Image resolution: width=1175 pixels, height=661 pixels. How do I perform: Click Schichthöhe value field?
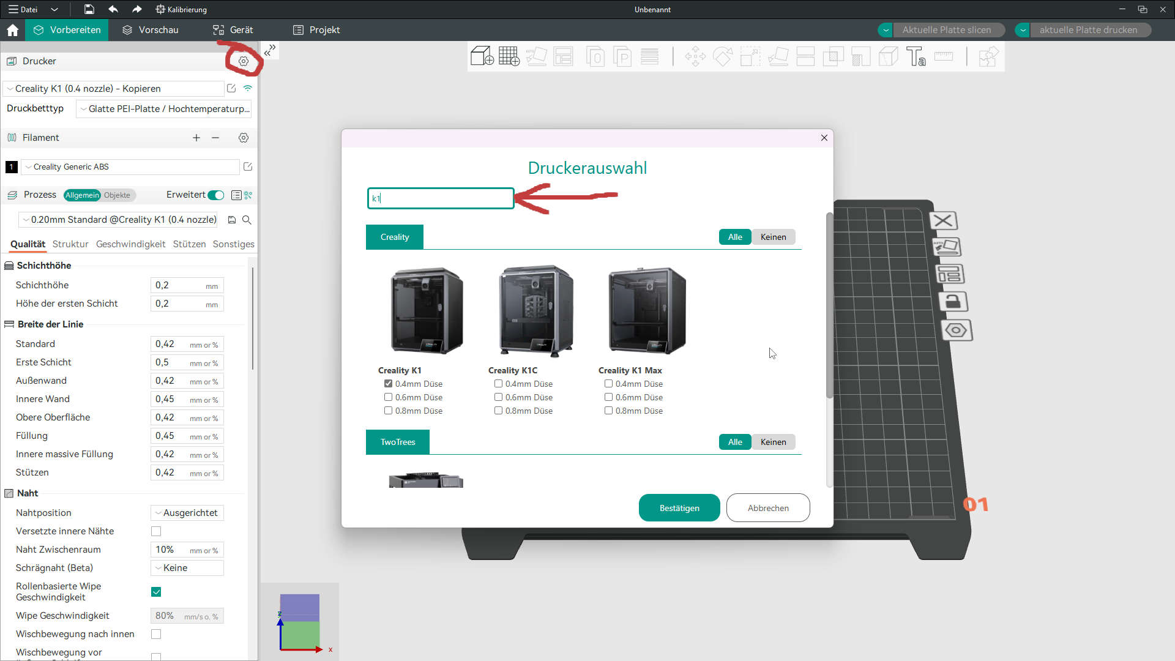(187, 285)
